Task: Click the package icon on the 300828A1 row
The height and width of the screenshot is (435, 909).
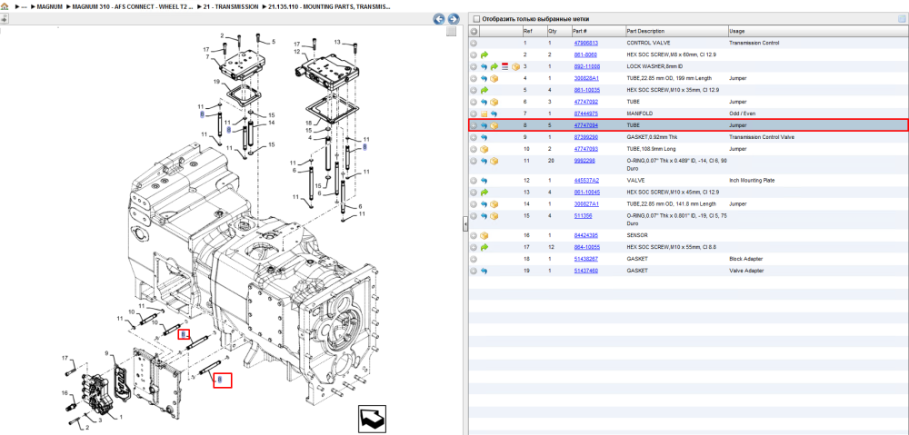Action: 494,78
